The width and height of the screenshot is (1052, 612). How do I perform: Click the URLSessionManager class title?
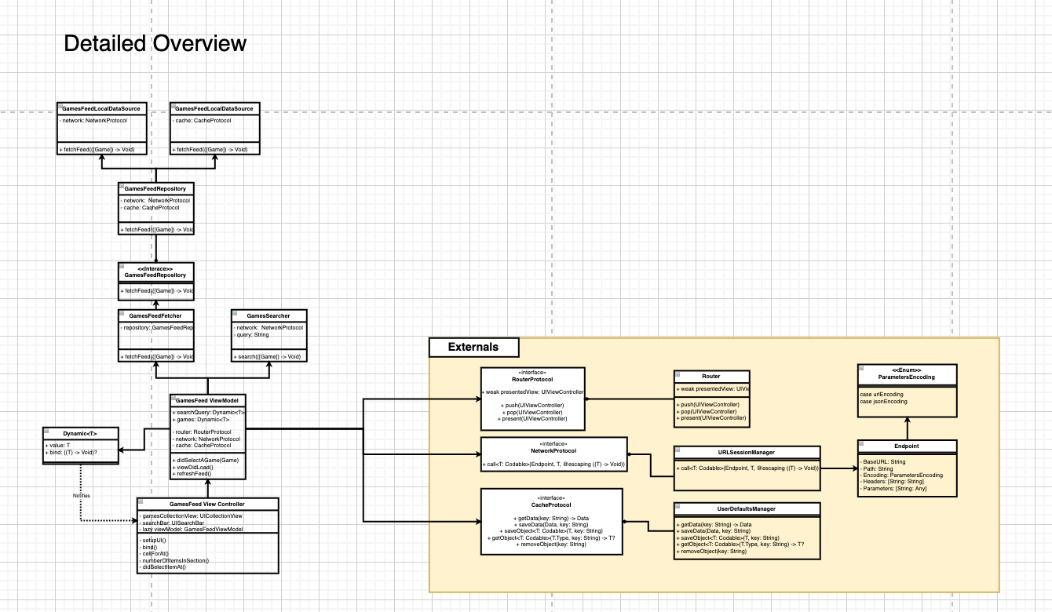click(747, 452)
